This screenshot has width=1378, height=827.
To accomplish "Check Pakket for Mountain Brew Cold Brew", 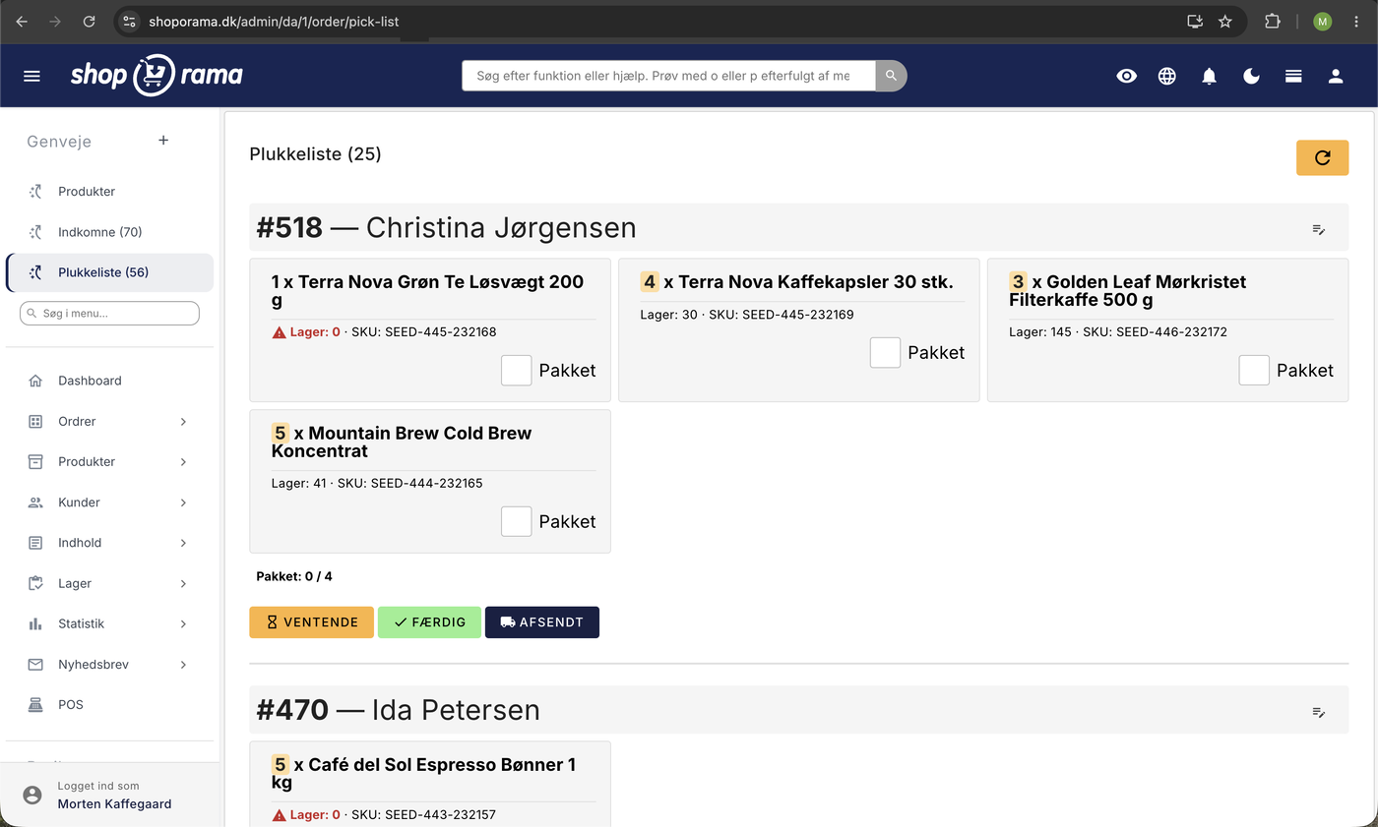I will 517,522.
